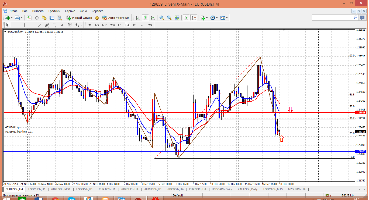Expand the indicators list dropdown arrow
Screen dimensions: 369x200
tap(207, 18)
